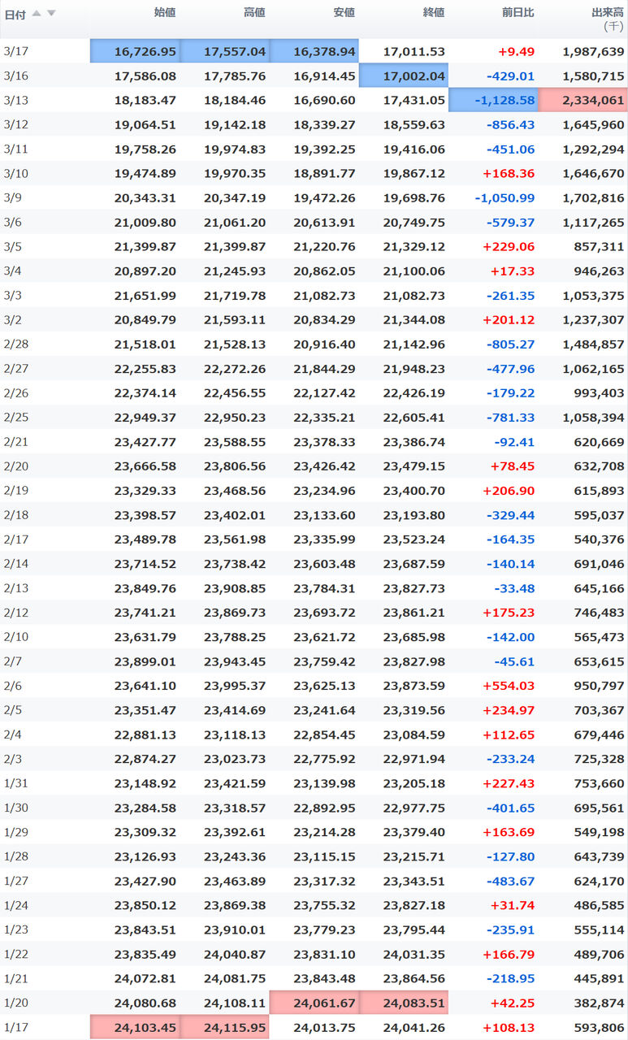Select low value 21,844.29
This screenshot has width=628, height=1040.
(x=324, y=368)
